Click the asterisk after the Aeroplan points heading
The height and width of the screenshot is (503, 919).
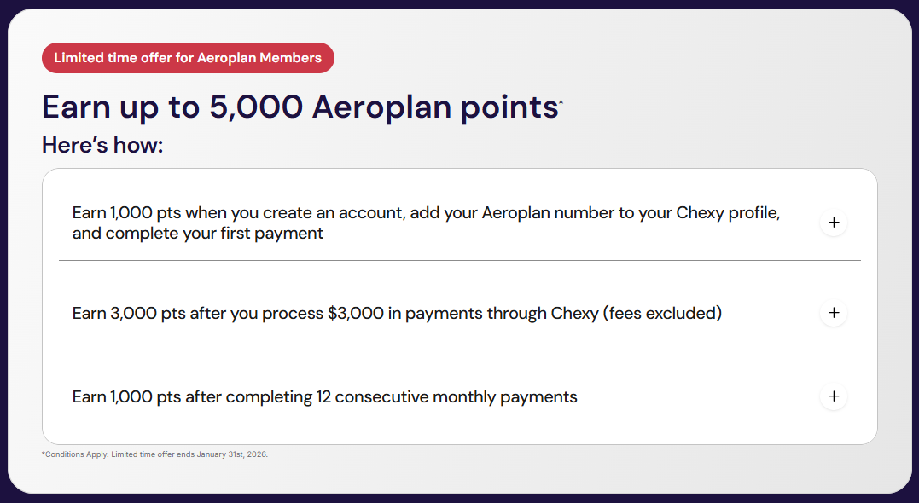click(561, 103)
